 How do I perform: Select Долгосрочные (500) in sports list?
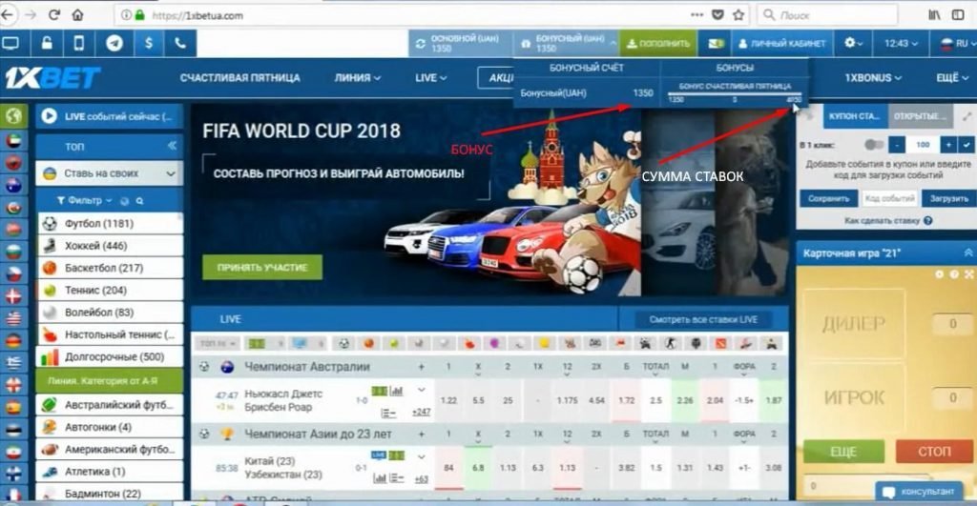point(110,356)
